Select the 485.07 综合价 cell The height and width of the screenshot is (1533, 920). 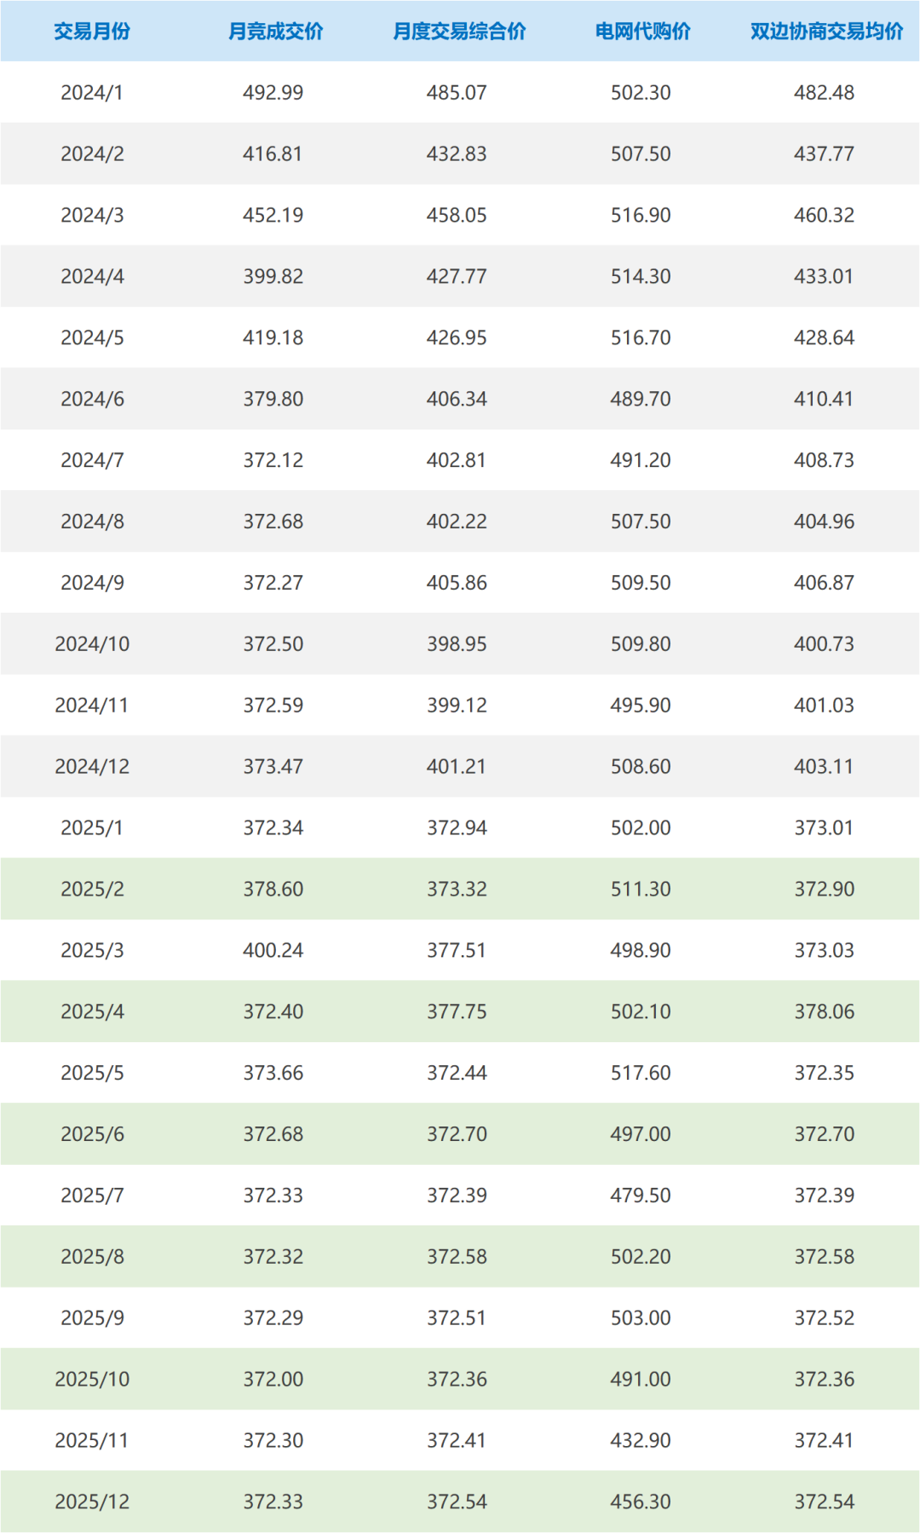[457, 93]
